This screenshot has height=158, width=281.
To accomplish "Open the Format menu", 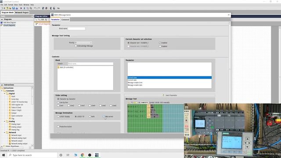I will pyautogui.click(x=11, y=5).
